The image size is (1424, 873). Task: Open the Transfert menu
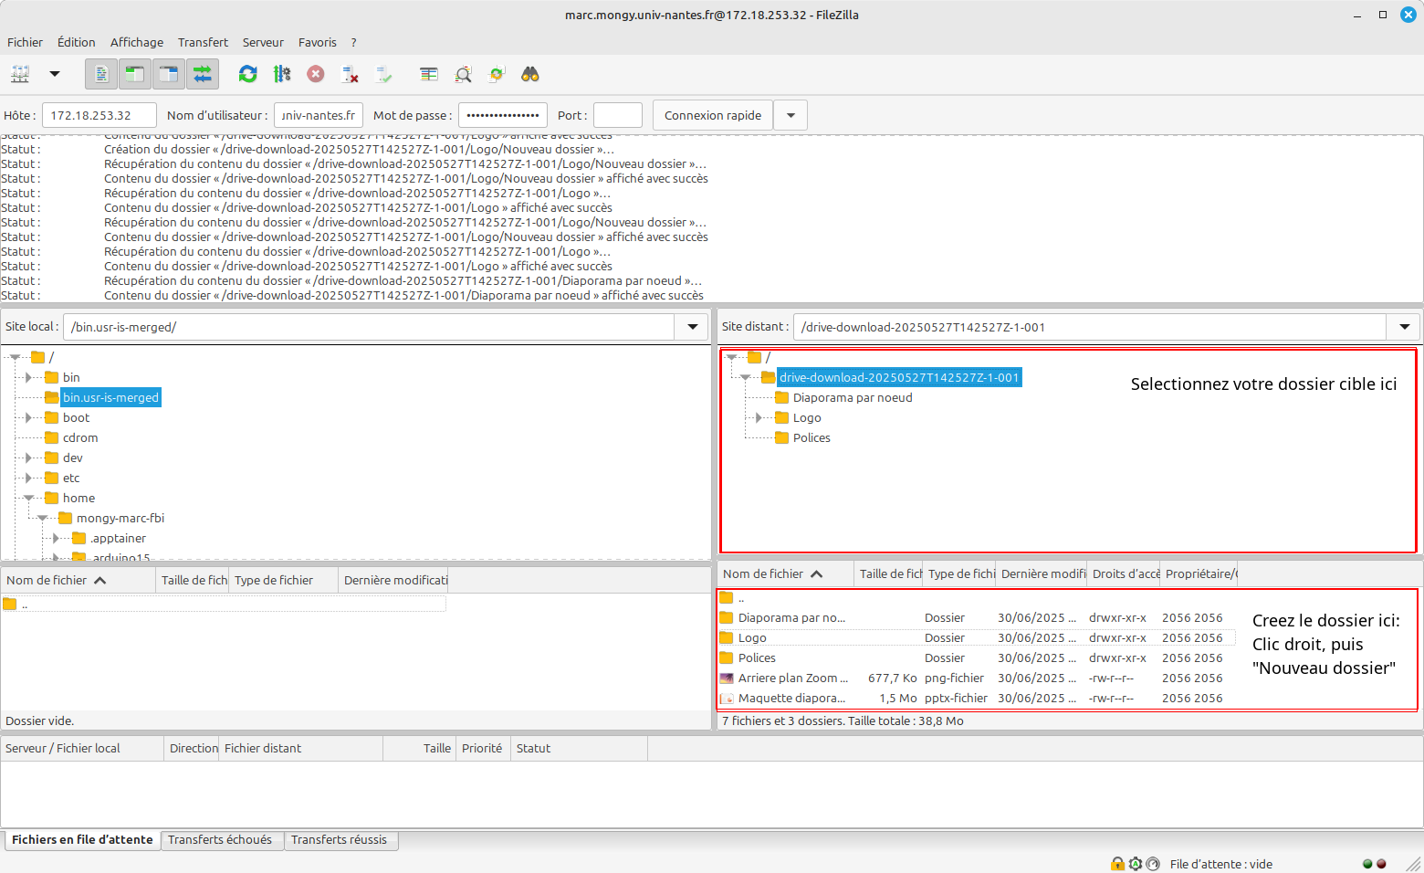point(203,42)
